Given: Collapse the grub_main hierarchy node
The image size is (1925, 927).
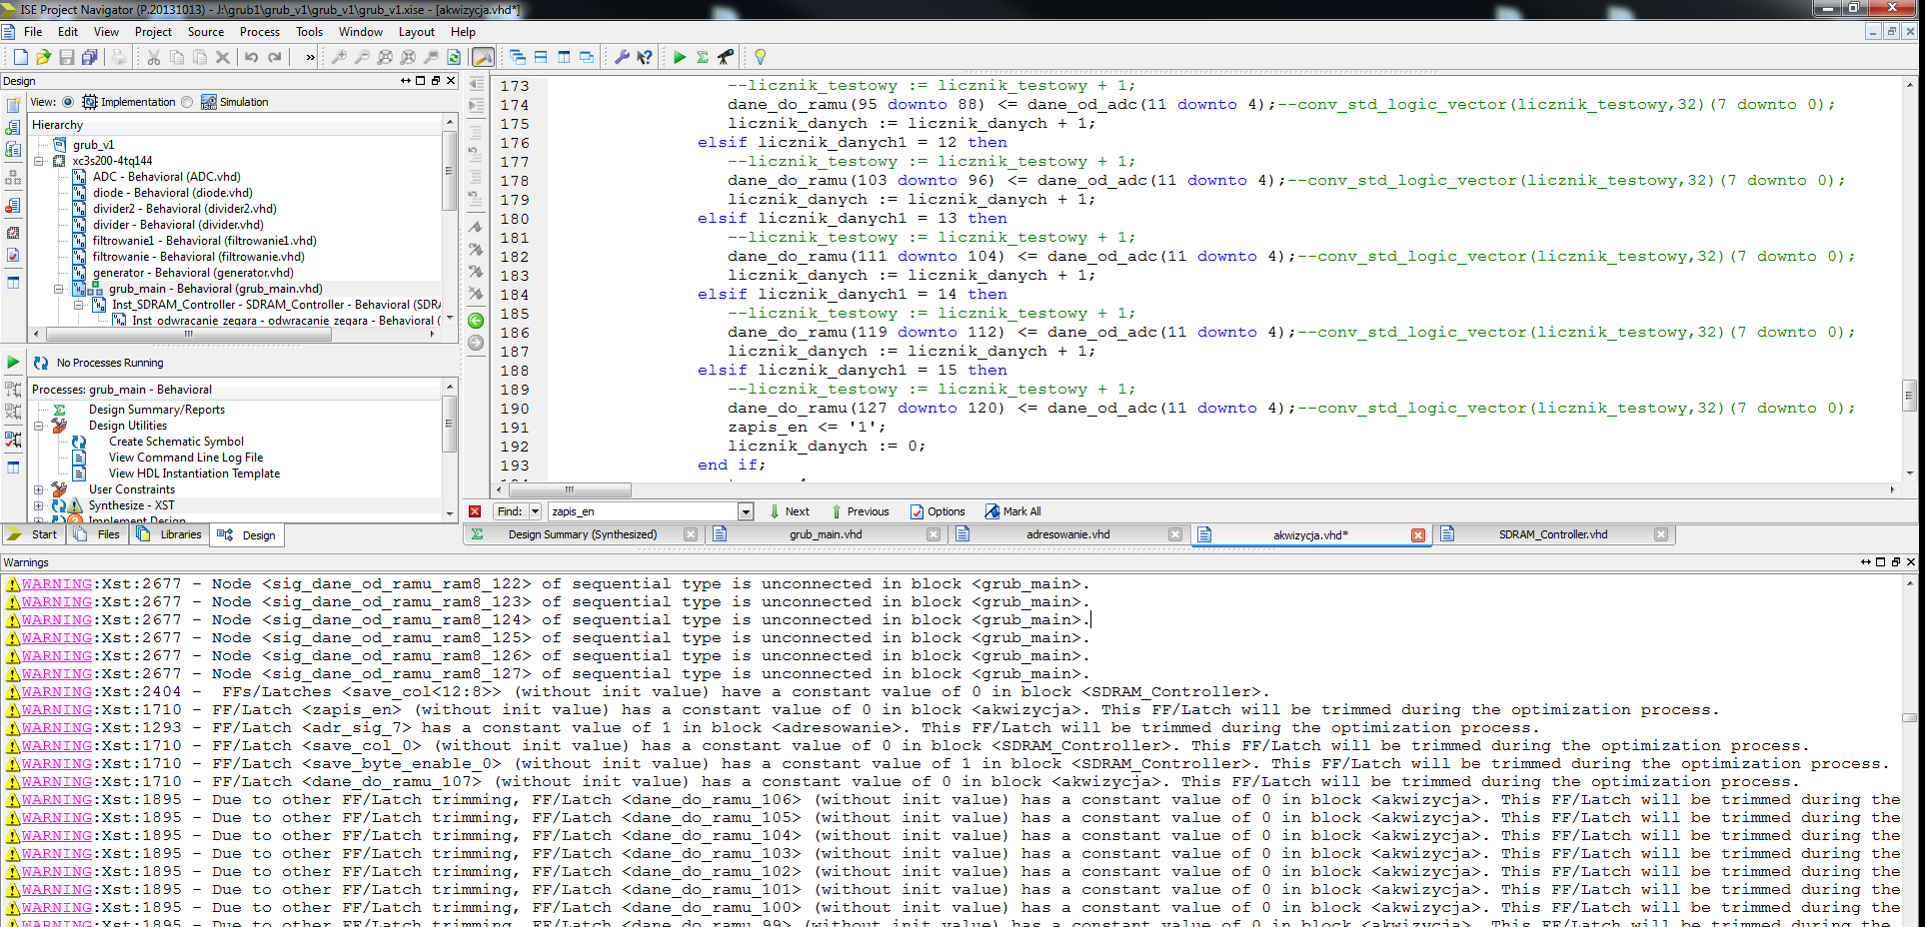Looking at the screenshot, I should pos(59,289).
